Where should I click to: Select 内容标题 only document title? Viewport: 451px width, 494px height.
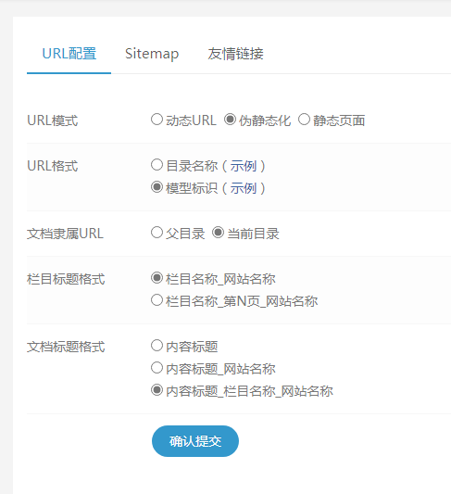pos(157,346)
